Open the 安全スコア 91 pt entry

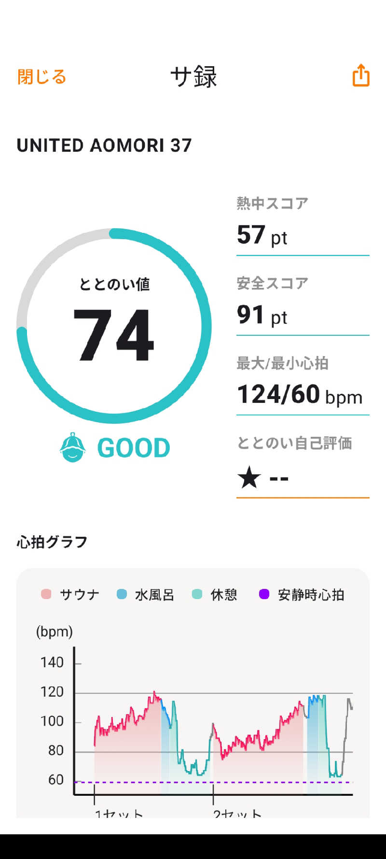tap(303, 305)
